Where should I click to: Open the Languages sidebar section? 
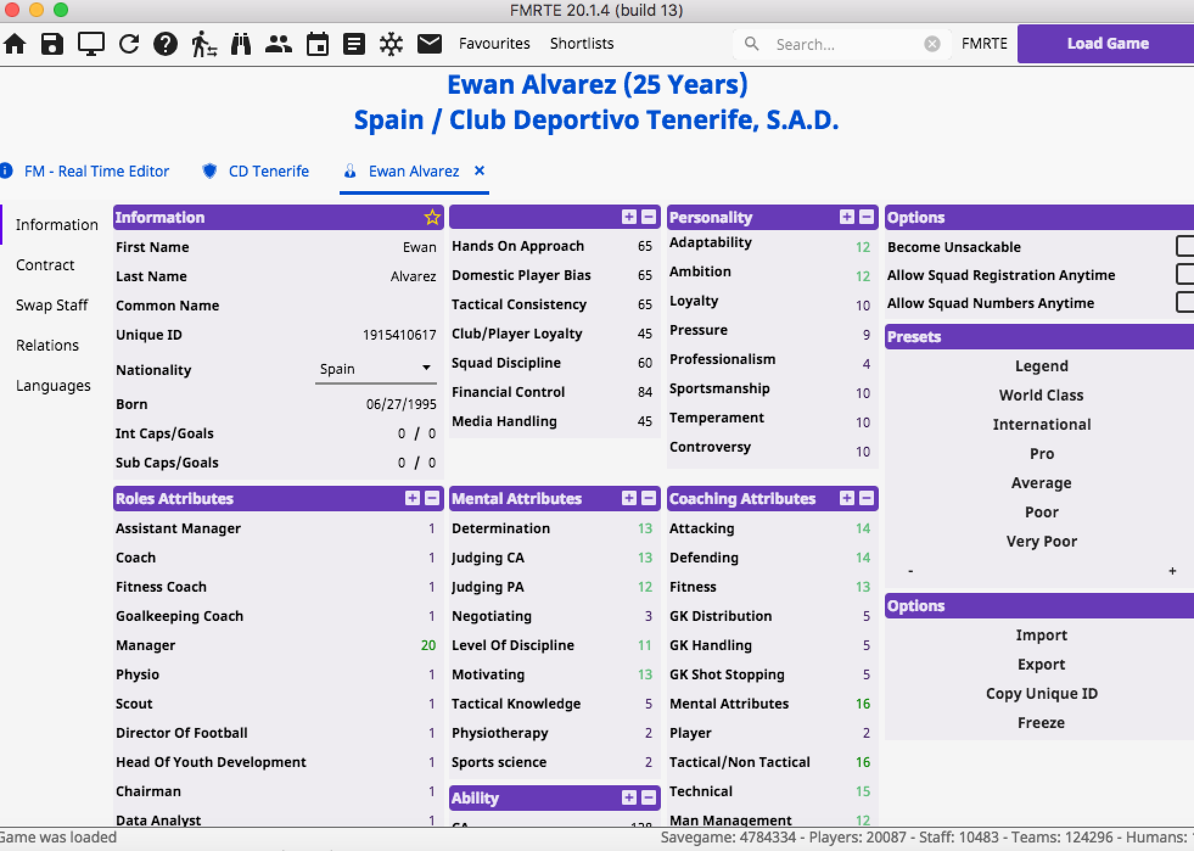pos(53,385)
